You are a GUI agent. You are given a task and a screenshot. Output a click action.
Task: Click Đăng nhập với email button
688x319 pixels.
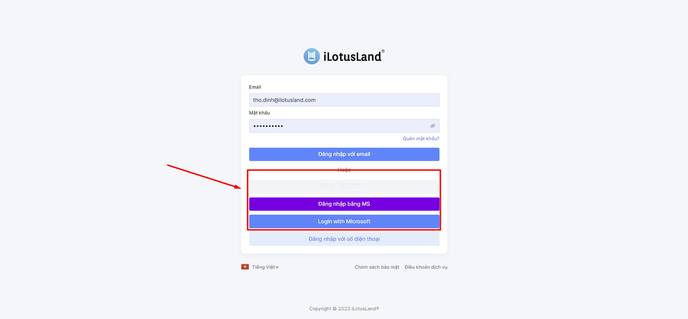tap(344, 154)
